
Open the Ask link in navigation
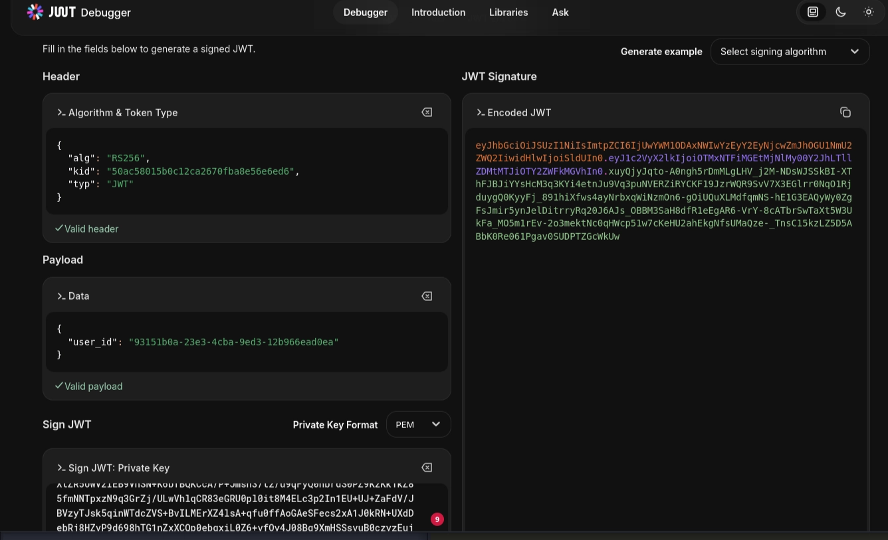(560, 12)
